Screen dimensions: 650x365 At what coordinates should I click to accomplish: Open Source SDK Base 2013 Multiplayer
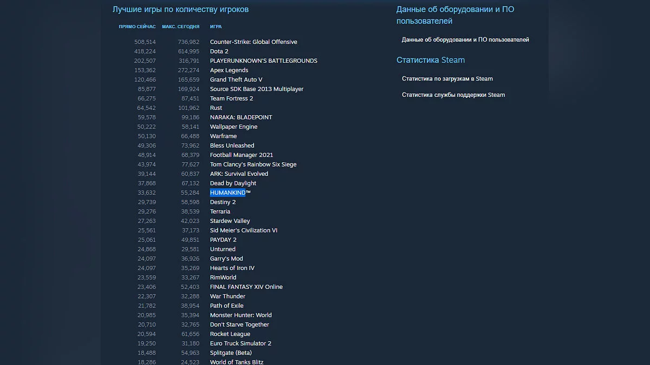pos(257,89)
